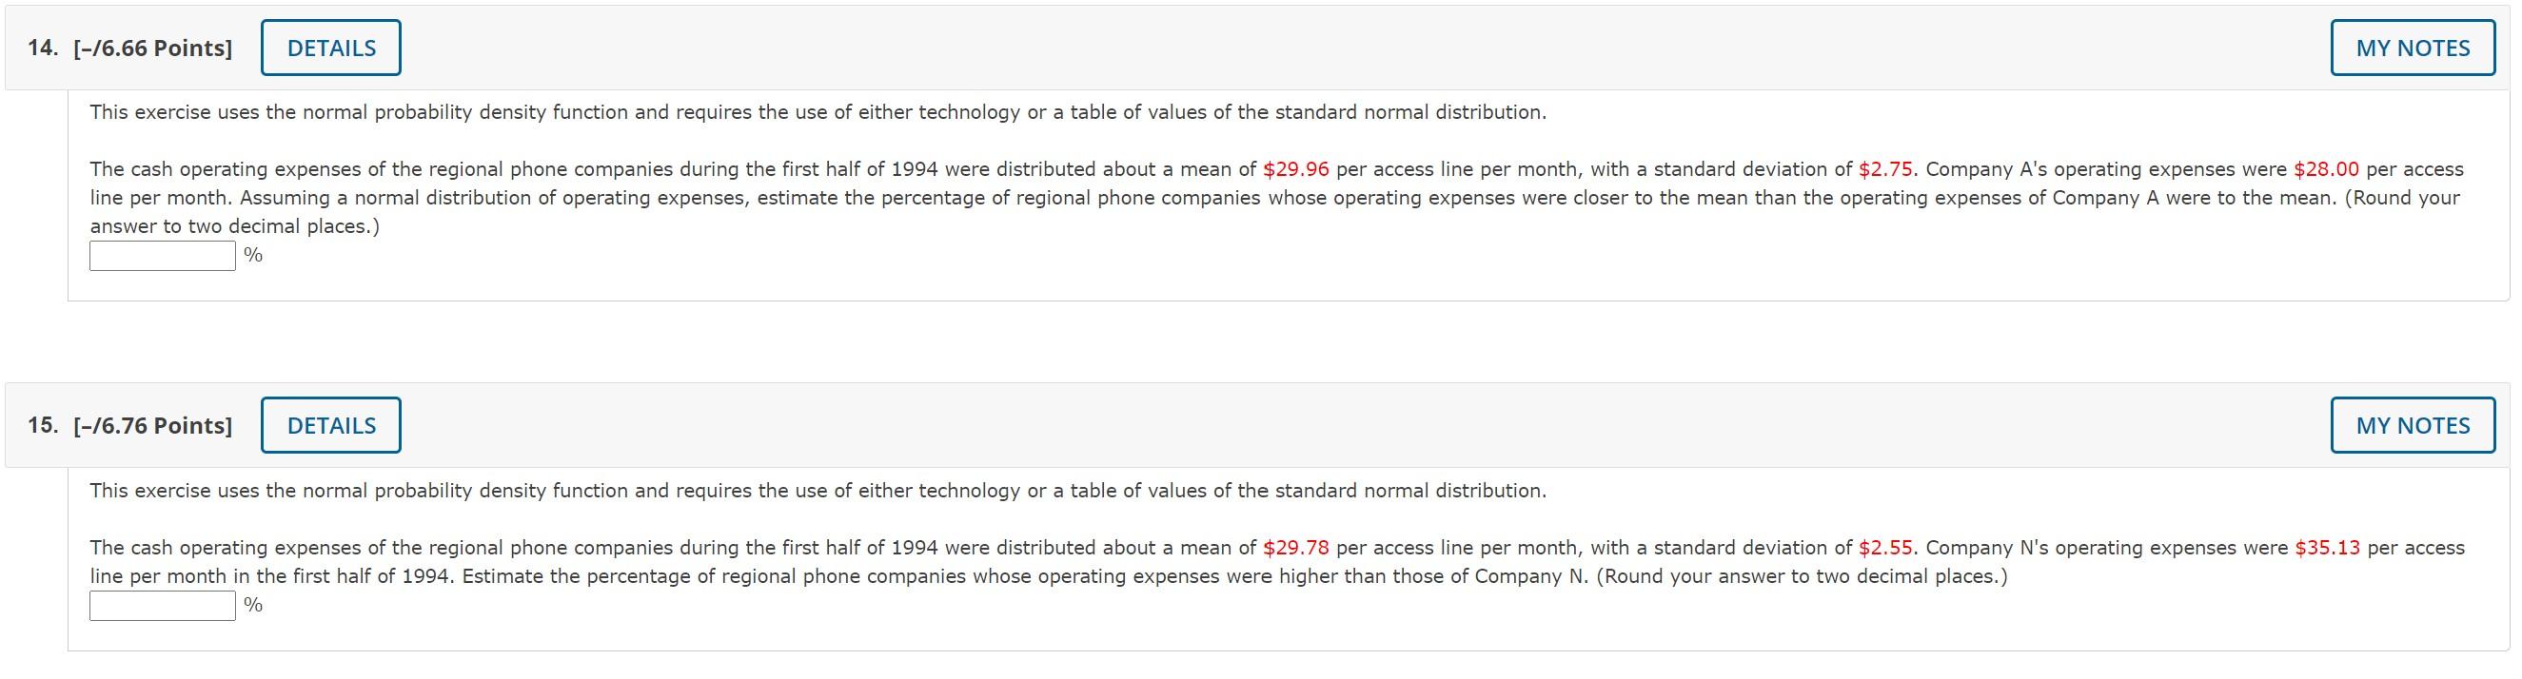Click the Company N problem statement paragraph
Screen dimensions: 2522x679
click(x=1277, y=562)
